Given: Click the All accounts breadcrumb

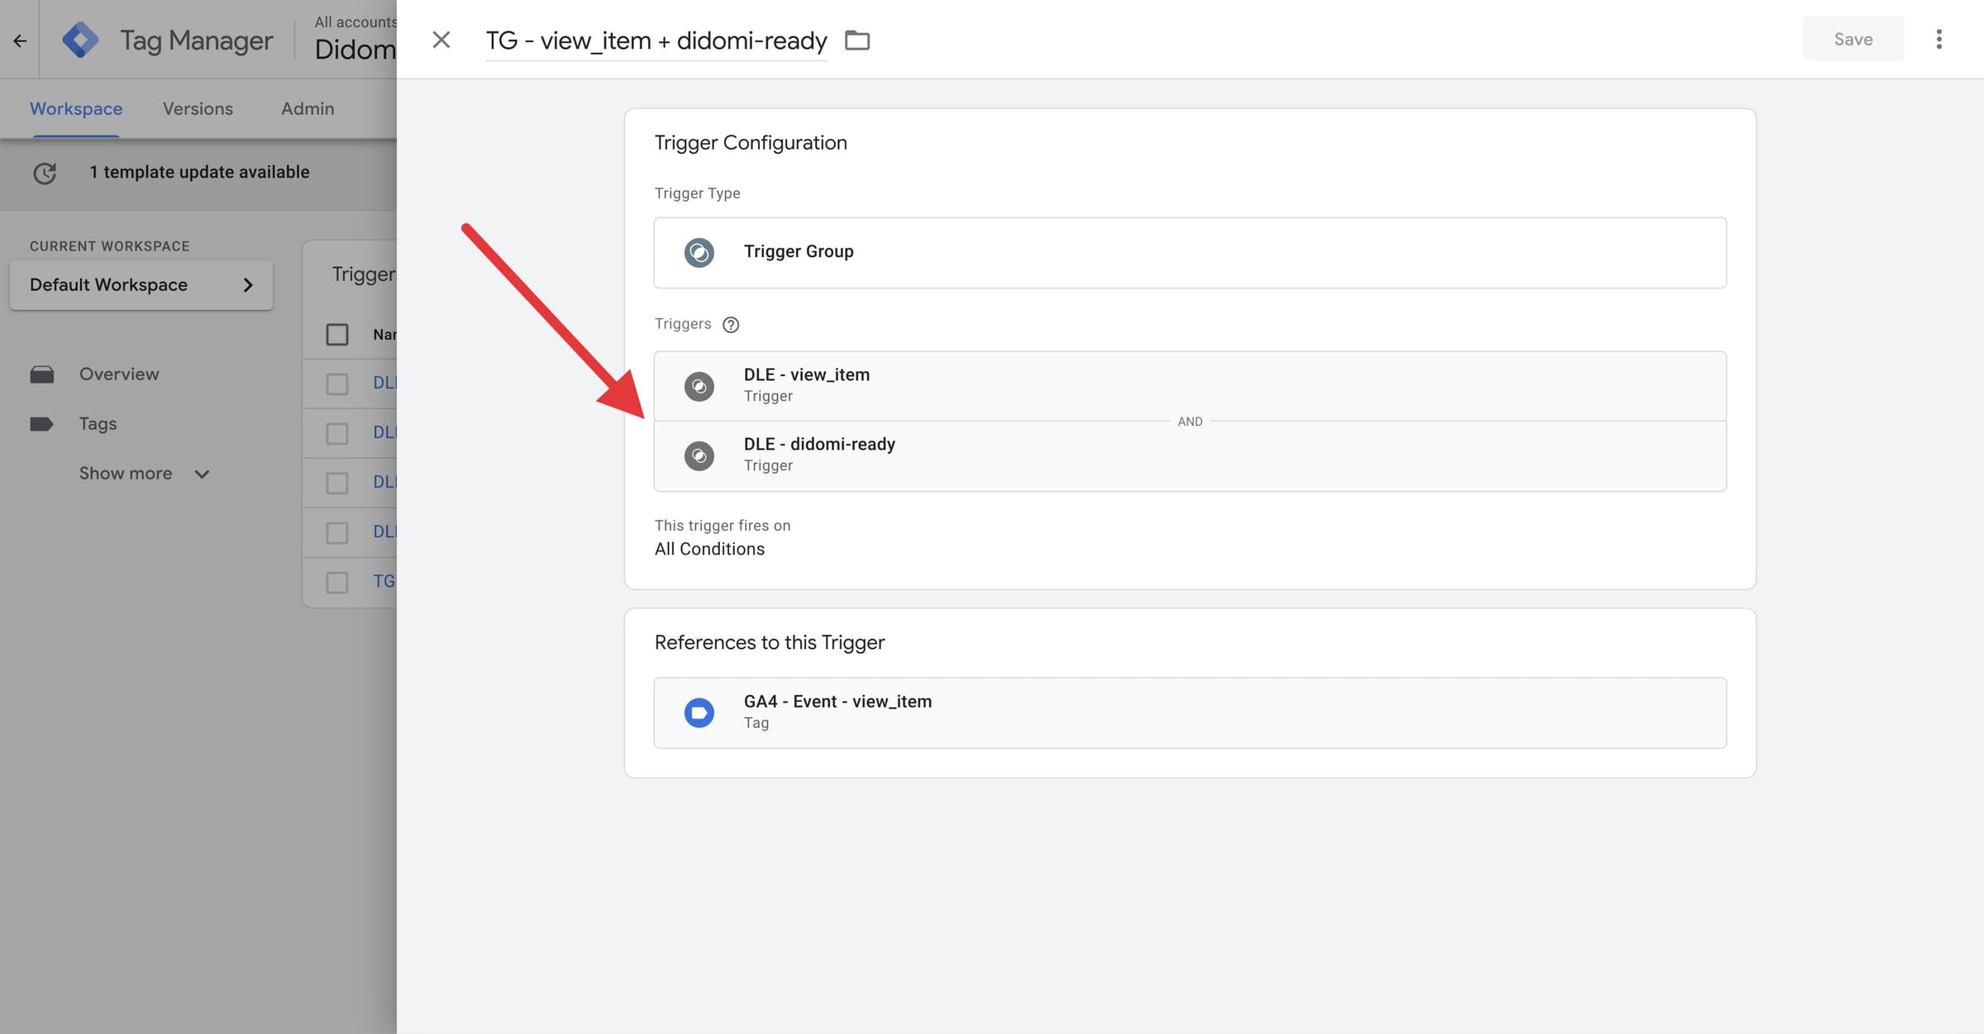Looking at the screenshot, I should click(x=355, y=22).
